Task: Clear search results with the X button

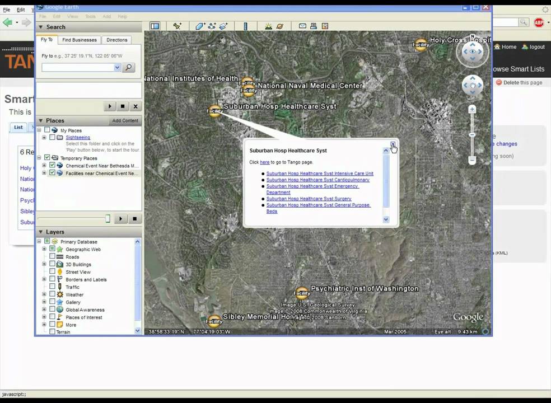Action: [136, 106]
